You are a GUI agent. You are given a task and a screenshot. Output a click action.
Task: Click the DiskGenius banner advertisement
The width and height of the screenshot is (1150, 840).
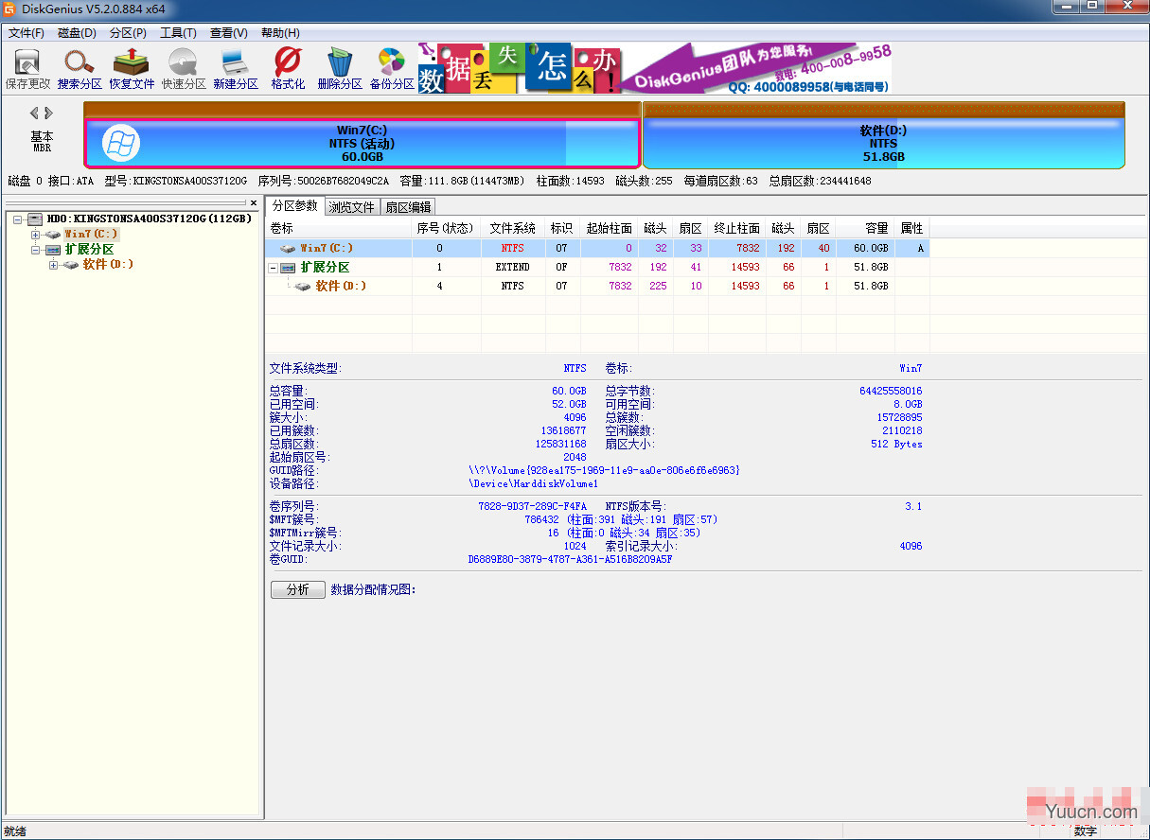[655, 68]
